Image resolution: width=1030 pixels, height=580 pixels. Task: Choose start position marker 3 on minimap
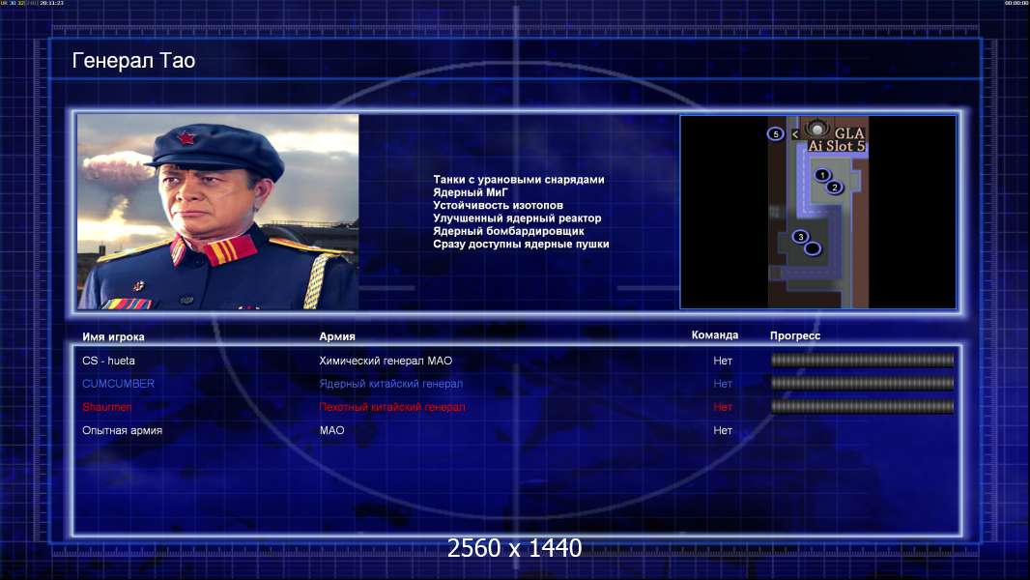point(800,237)
